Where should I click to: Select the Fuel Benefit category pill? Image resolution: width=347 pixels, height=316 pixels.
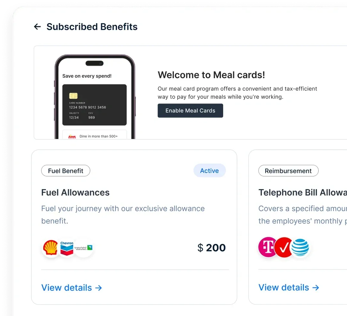[66, 171]
